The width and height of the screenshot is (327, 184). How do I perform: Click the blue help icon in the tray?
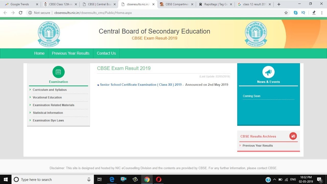tap(268, 180)
